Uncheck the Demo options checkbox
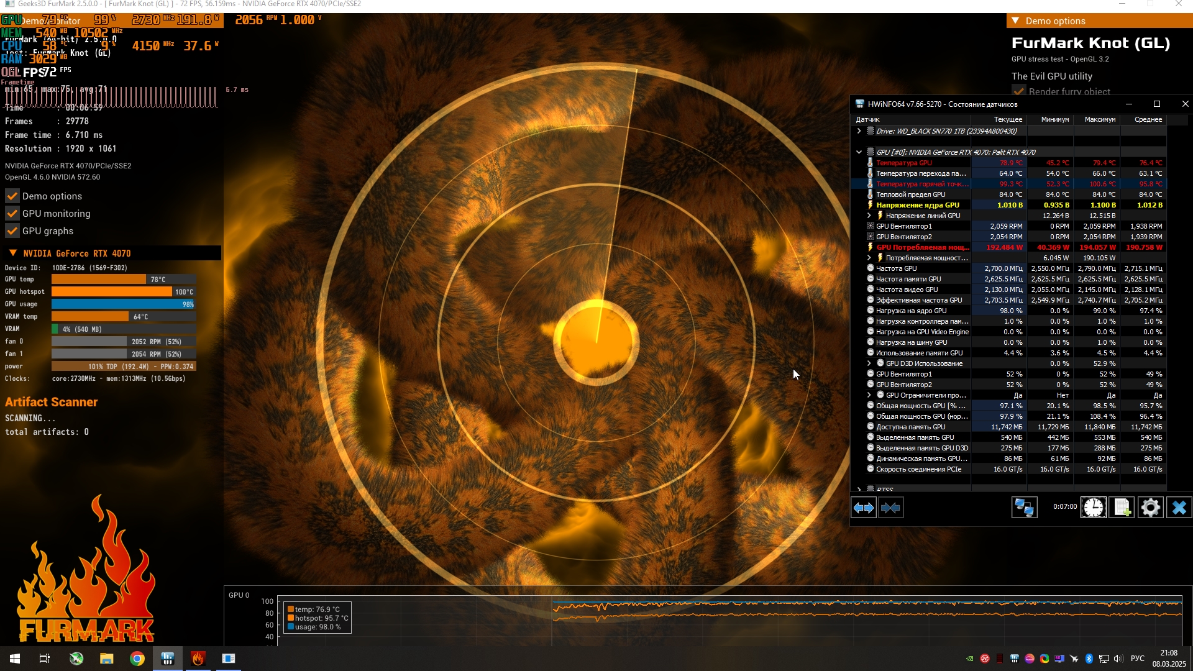 point(12,196)
